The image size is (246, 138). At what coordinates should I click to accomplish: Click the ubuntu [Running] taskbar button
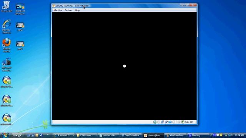[x=153, y=135]
